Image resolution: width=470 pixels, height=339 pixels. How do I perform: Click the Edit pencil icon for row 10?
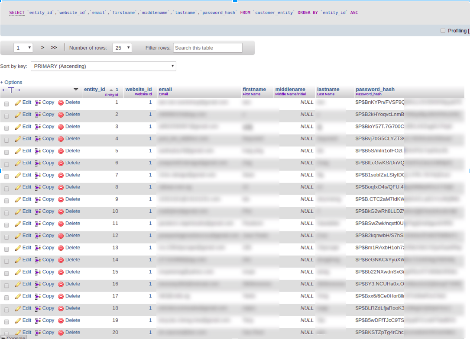click(x=18, y=211)
